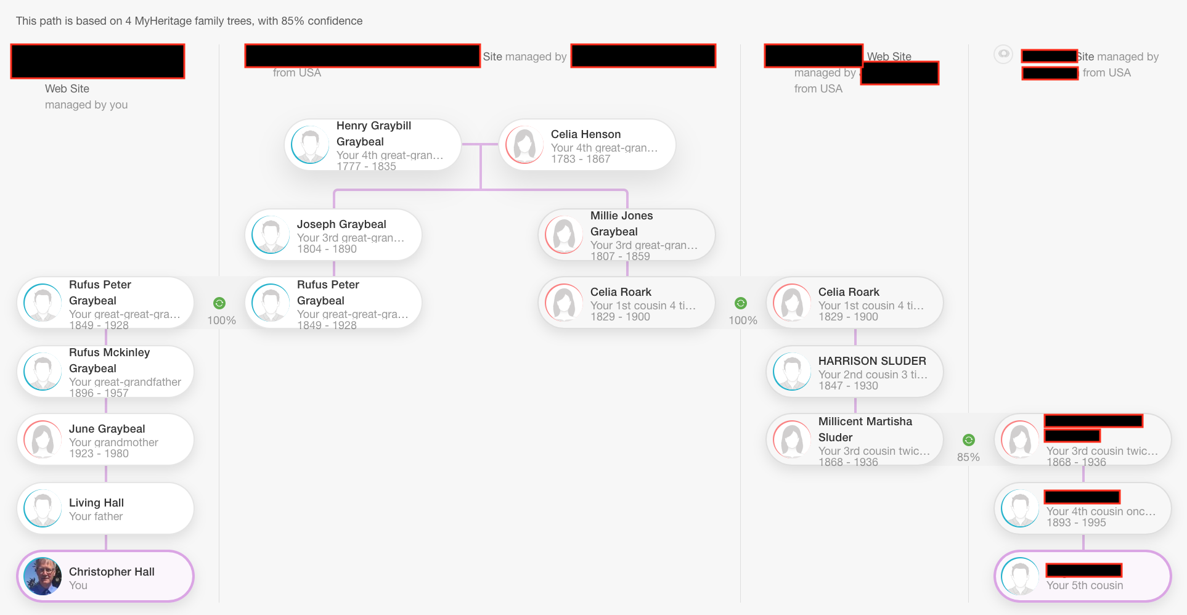1187x615 pixels.
Task: Click June Graybeal's female avatar icon
Action: (43, 439)
